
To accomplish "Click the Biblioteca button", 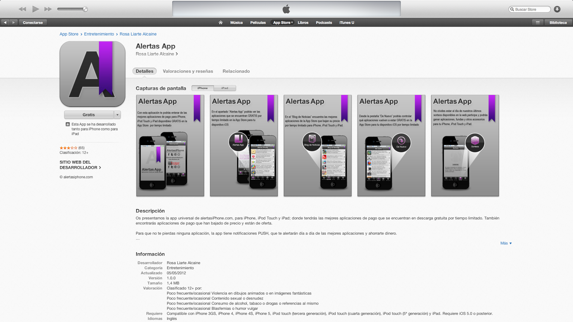I will click(558, 22).
